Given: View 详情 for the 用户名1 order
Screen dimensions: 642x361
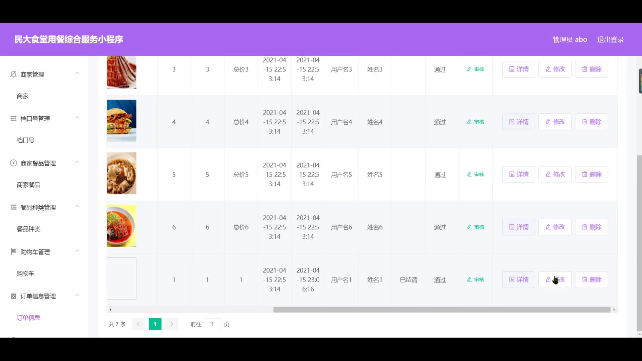Looking at the screenshot, I should coord(519,279).
